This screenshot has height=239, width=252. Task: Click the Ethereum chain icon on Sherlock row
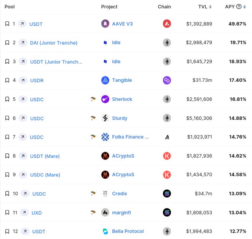click(167, 99)
